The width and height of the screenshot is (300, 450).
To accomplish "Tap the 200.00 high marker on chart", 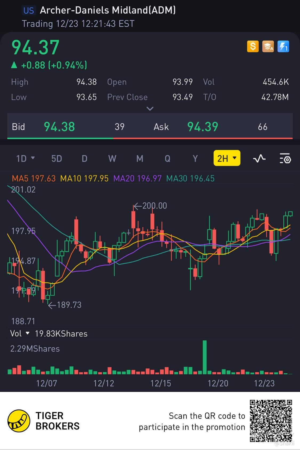I will [150, 206].
